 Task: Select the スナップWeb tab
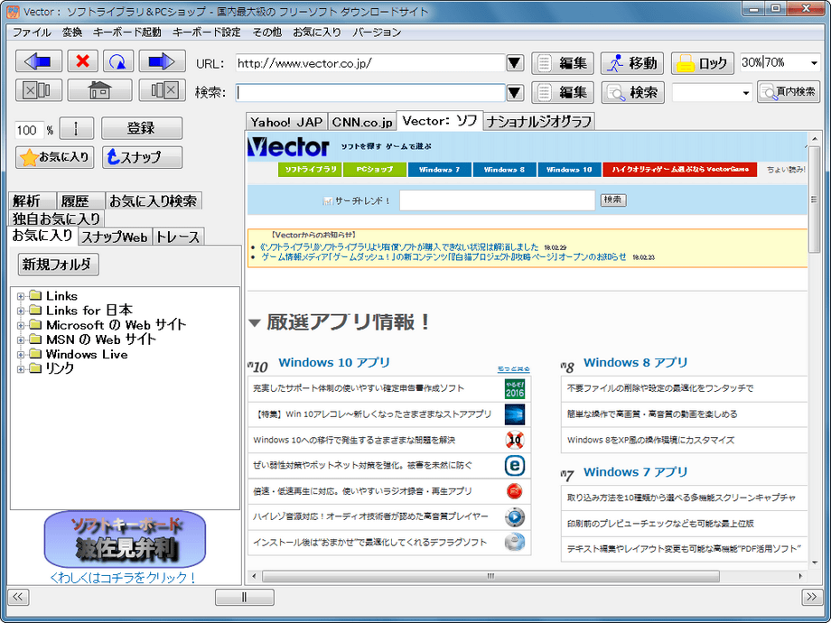[x=115, y=237]
